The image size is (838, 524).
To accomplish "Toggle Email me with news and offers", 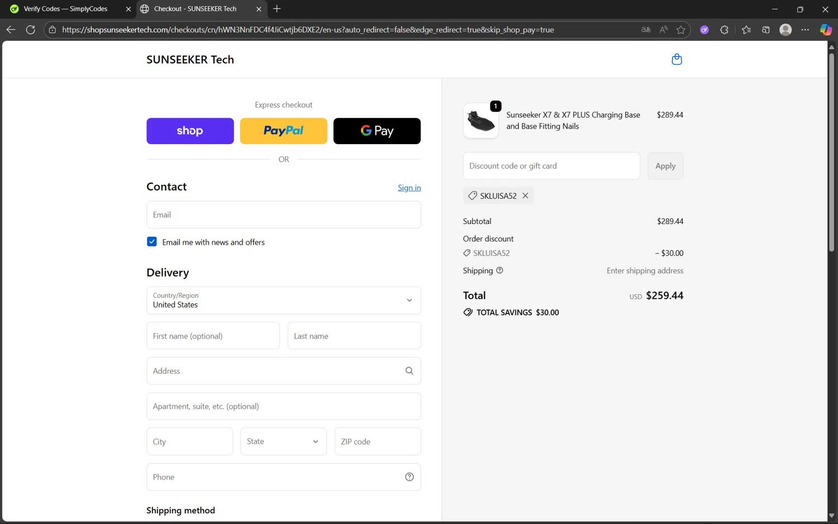I will tap(152, 242).
